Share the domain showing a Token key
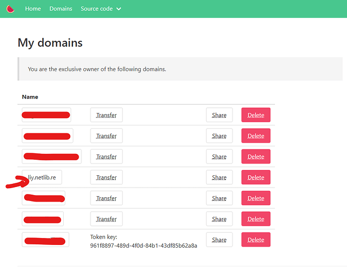 (220, 240)
